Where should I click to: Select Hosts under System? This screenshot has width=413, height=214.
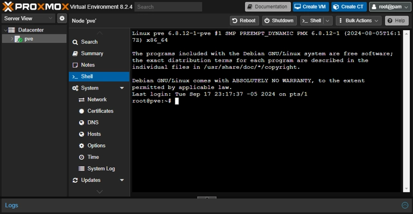click(99, 134)
